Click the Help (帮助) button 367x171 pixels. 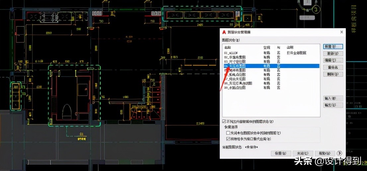point(325,153)
